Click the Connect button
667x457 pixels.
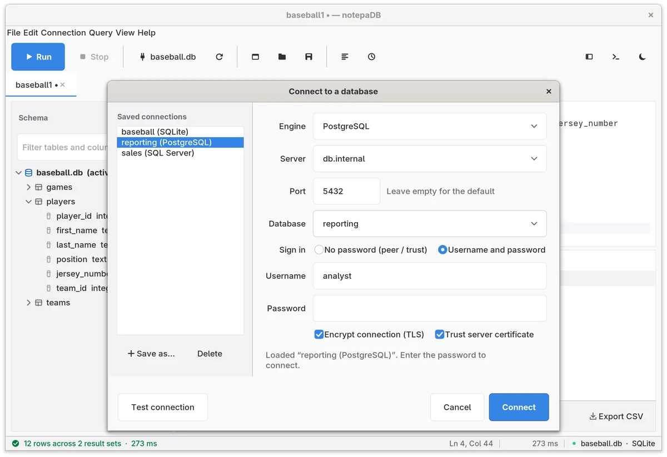(x=519, y=407)
